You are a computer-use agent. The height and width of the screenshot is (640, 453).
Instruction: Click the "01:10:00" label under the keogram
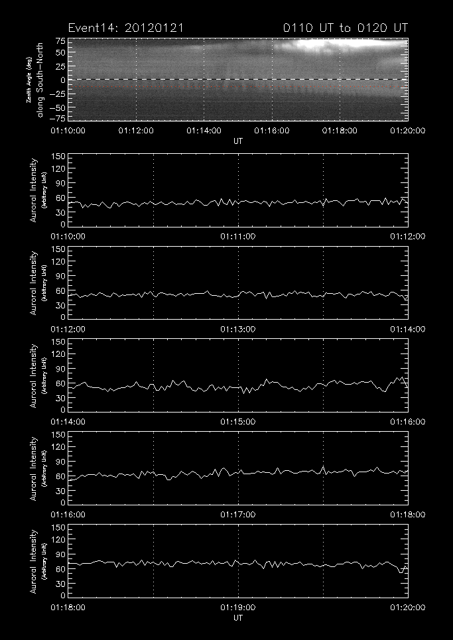(x=68, y=131)
